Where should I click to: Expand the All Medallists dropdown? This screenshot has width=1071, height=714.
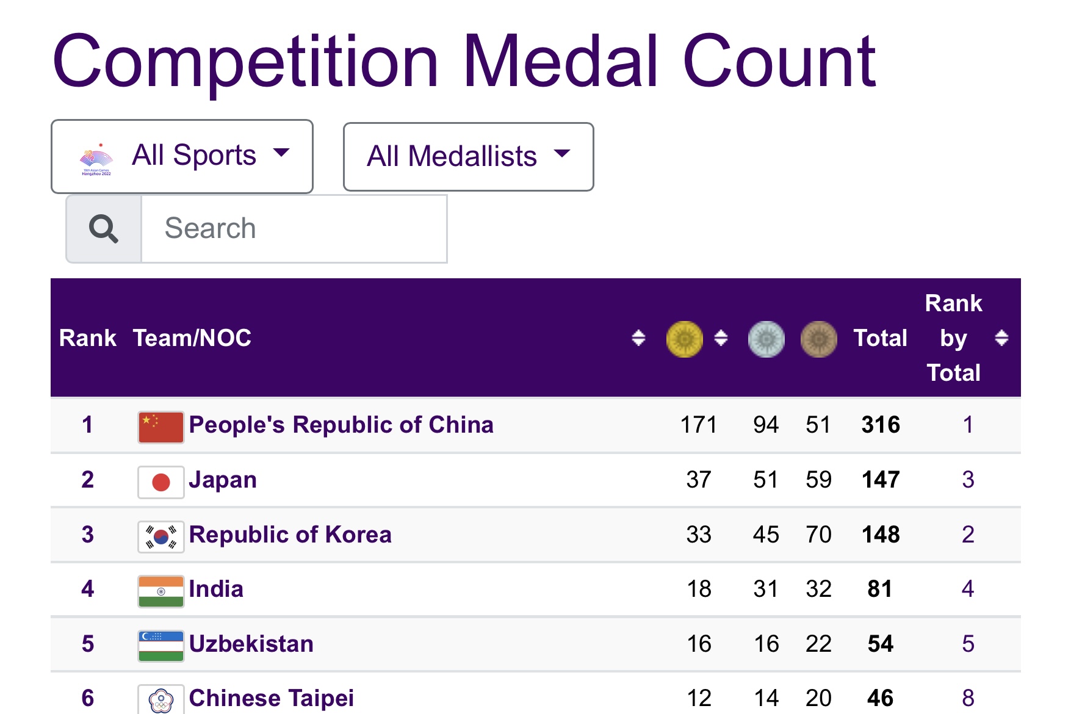(x=468, y=157)
